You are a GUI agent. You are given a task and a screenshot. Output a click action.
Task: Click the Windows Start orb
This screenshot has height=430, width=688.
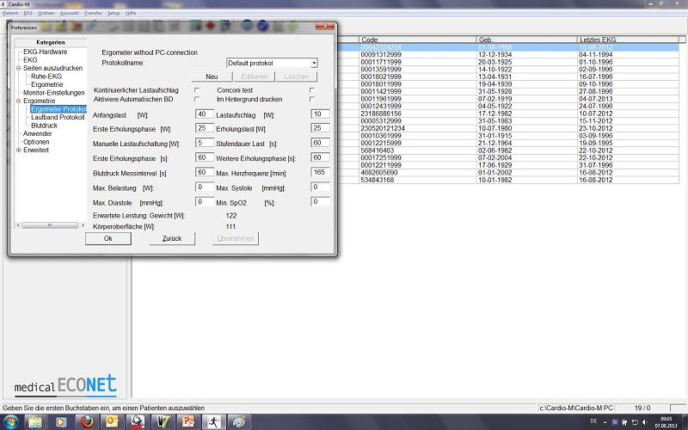coord(11,421)
